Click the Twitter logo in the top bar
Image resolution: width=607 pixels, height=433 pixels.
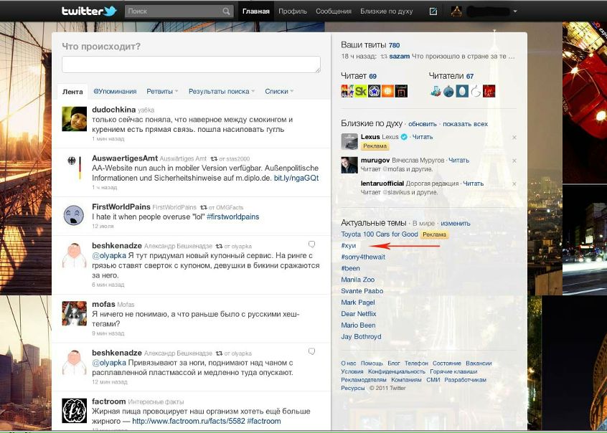(88, 11)
